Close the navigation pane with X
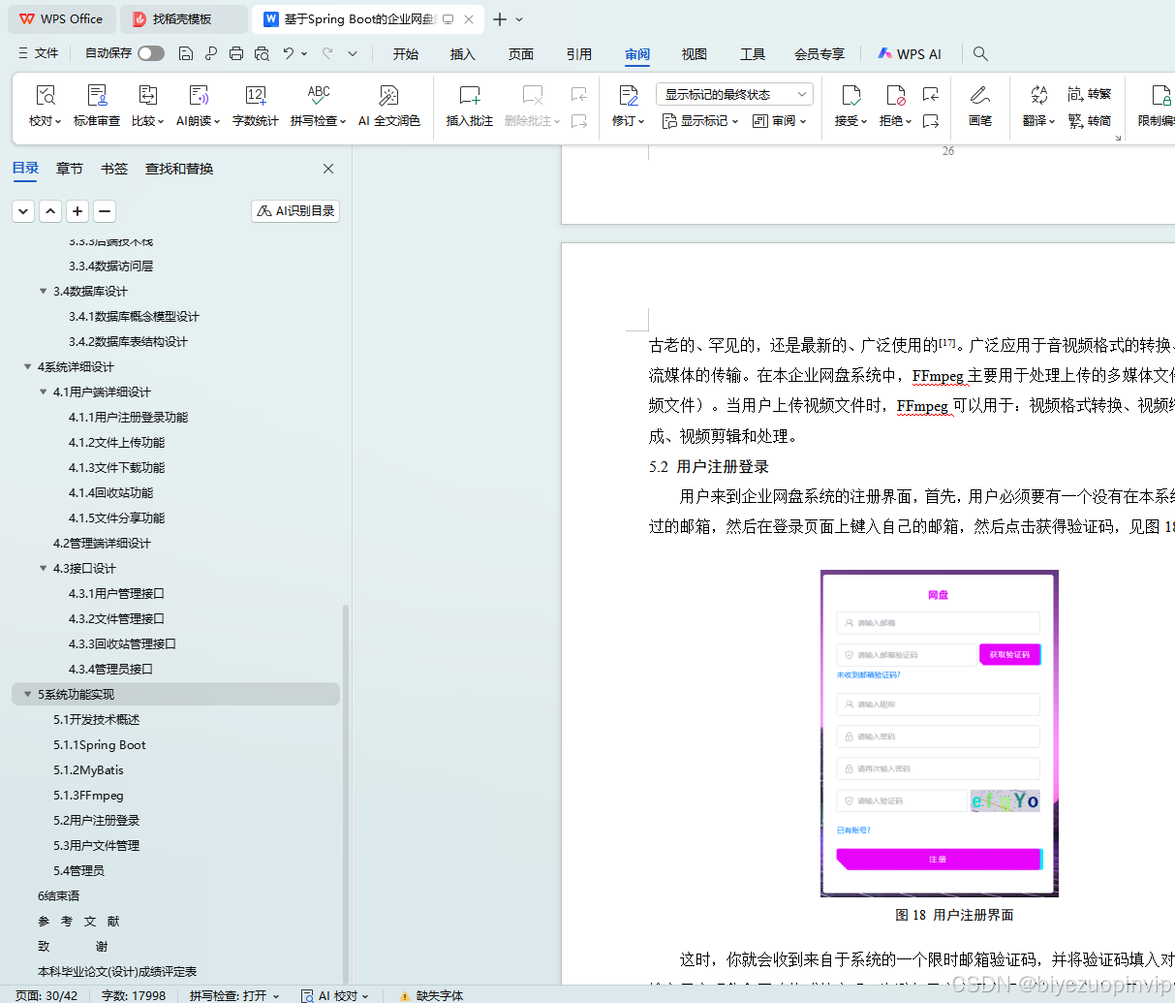The image size is (1175, 1003). click(x=328, y=169)
